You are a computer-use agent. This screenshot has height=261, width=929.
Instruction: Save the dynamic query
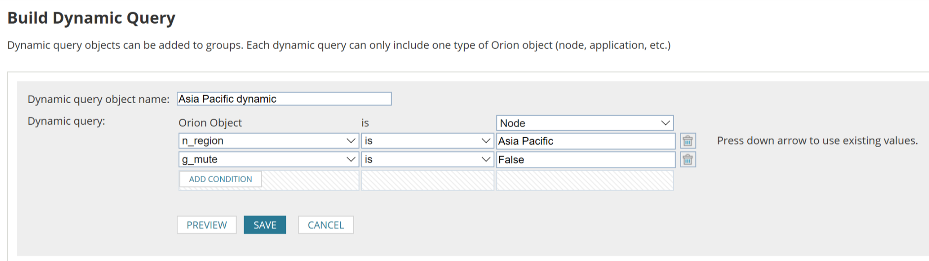pos(265,225)
